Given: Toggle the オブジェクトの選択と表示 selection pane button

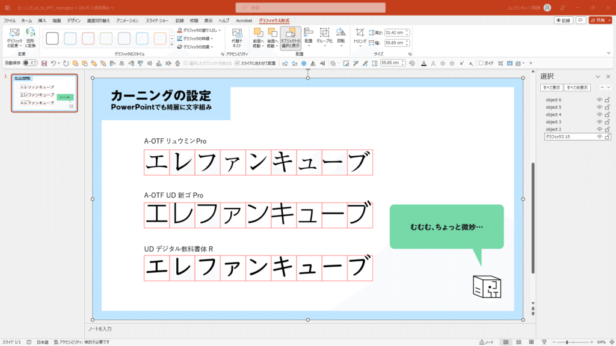Looking at the screenshot, I should 291,38.
